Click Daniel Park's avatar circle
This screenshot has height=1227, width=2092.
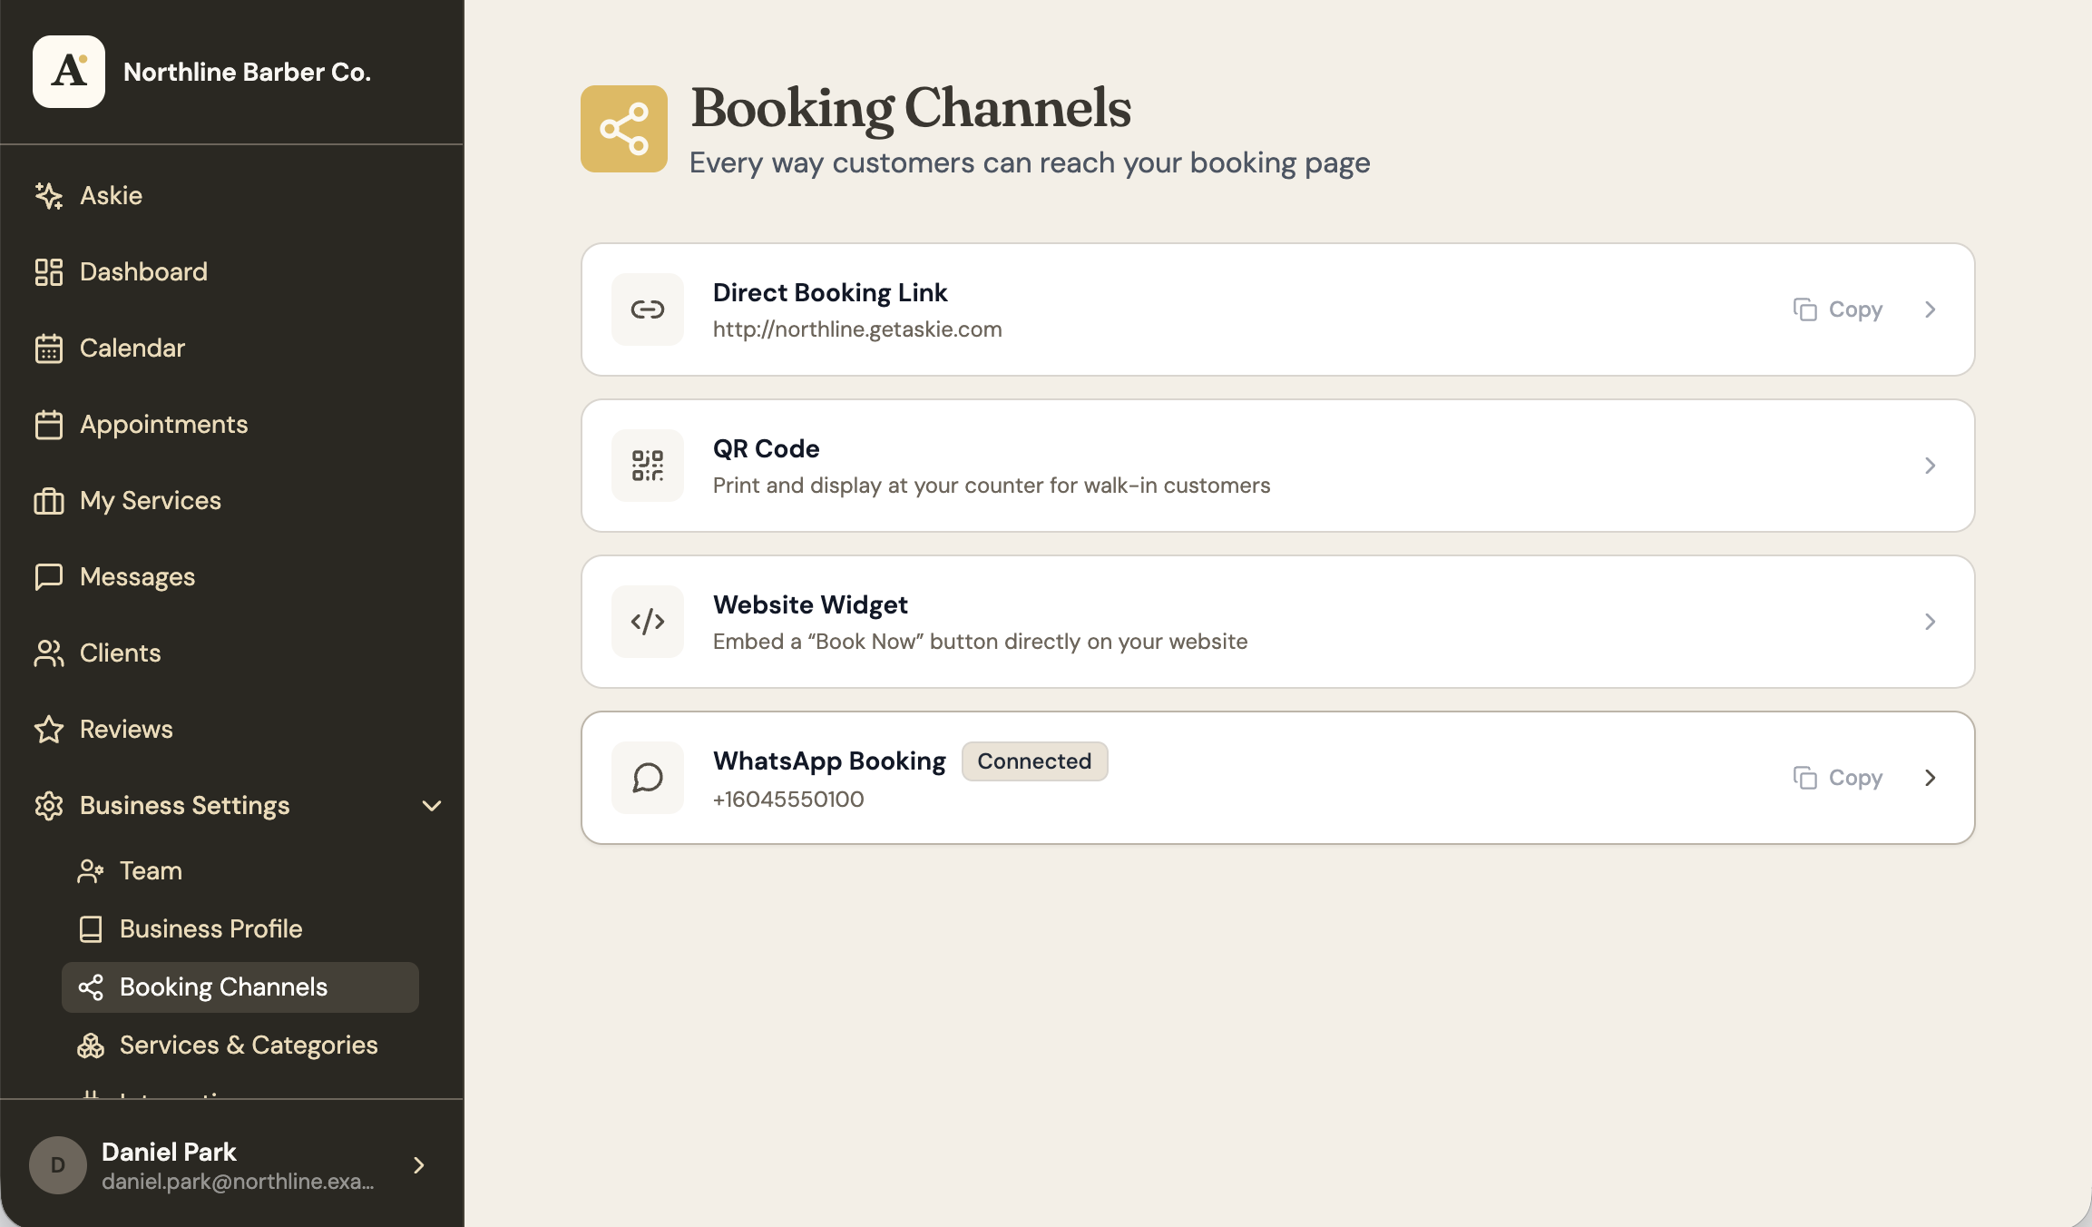(x=58, y=1165)
